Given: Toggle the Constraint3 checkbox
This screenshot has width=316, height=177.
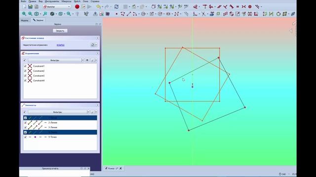Looking at the screenshot, I should 25,76.
